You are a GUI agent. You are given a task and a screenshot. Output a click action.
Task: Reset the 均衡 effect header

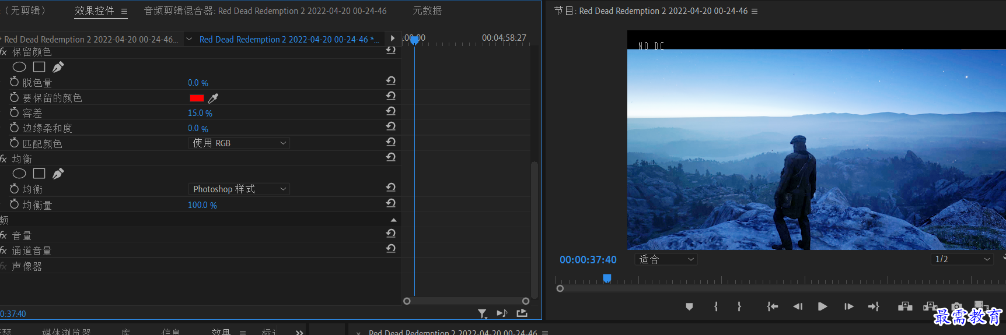coord(391,157)
